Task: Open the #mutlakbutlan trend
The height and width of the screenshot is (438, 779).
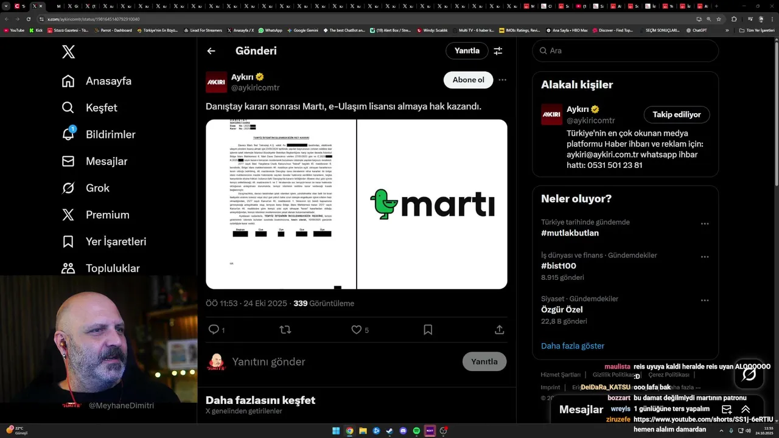Action: (x=570, y=233)
